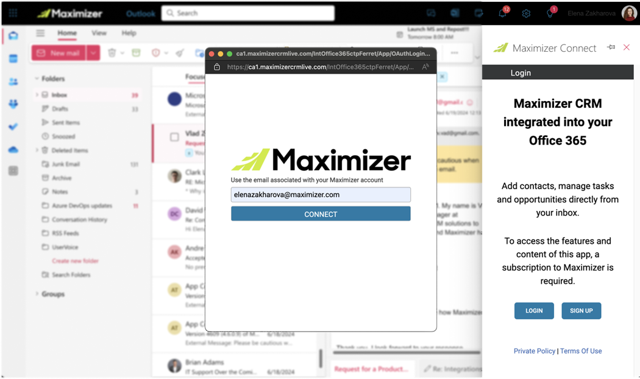
Task: Select the Focused inbox tab
Action: [195, 76]
